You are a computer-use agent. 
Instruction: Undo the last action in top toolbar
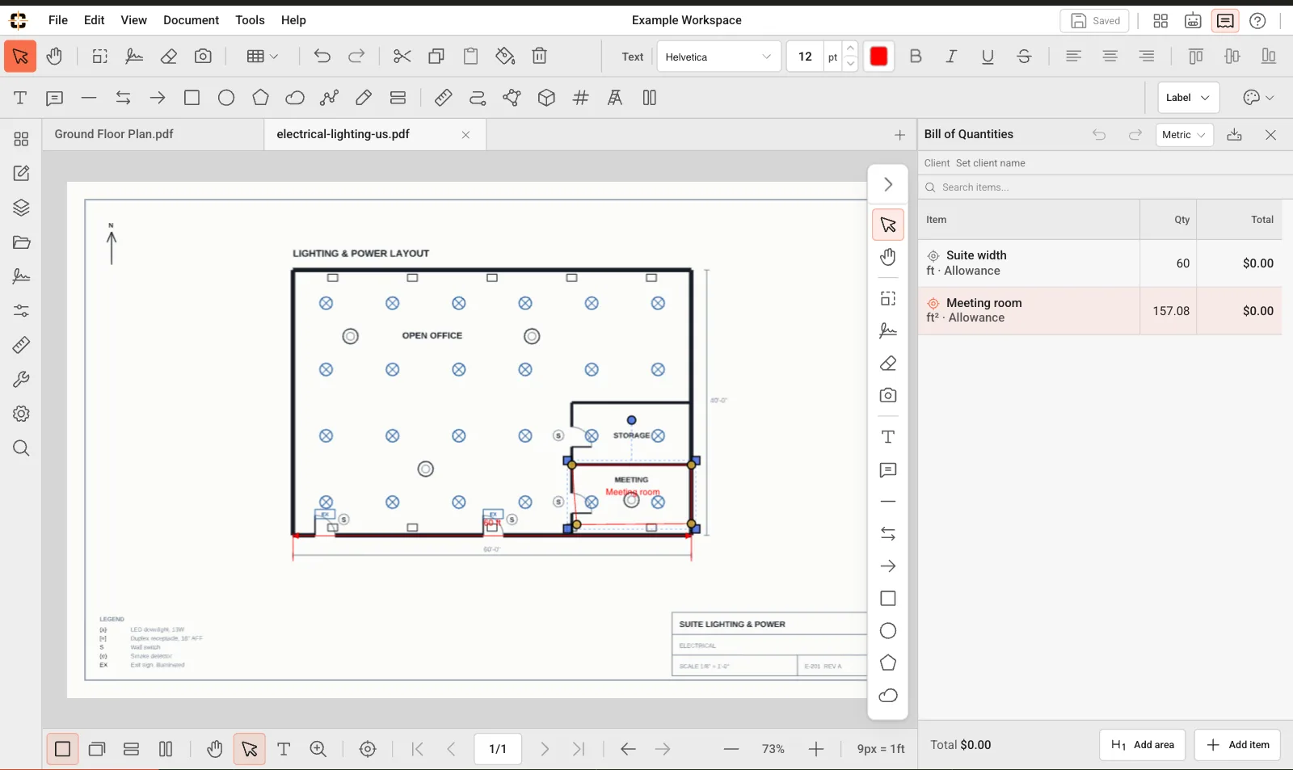click(322, 57)
